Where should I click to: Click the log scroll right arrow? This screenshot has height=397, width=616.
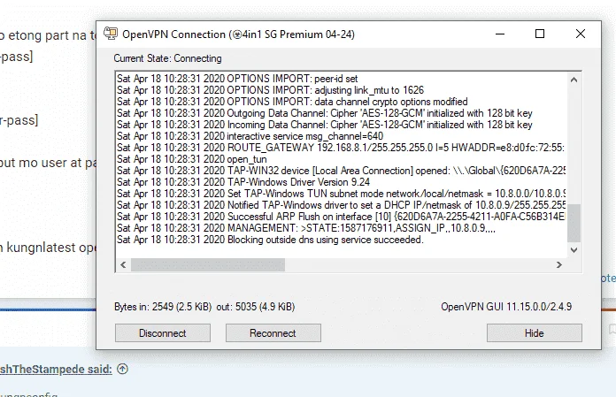pyautogui.click(x=559, y=264)
